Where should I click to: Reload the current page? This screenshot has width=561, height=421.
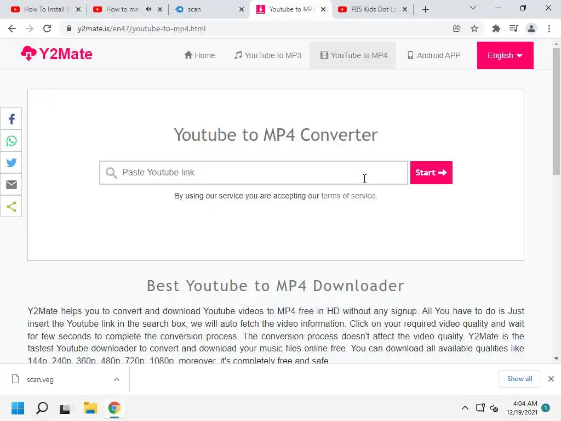[x=47, y=29]
